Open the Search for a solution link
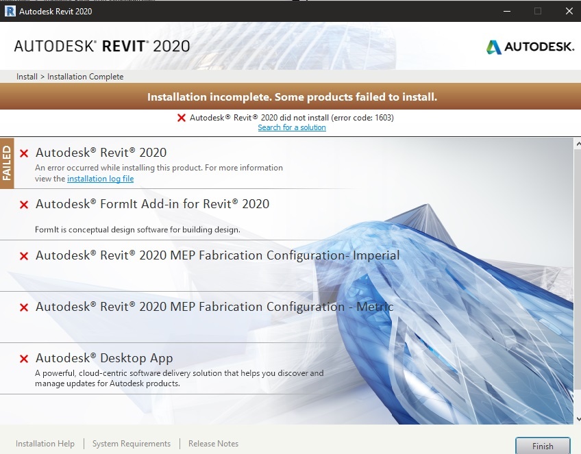The width and height of the screenshot is (581, 454). point(292,127)
